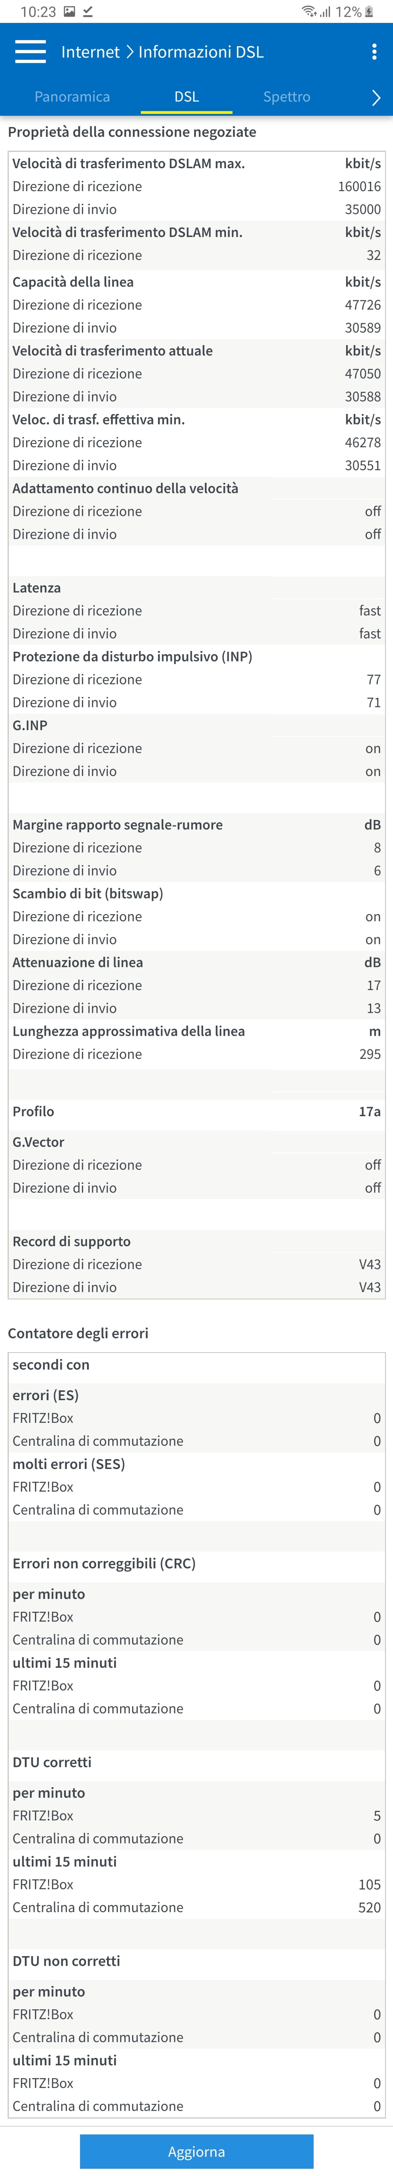Click Internet in the breadcrumb title

coord(91,52)
